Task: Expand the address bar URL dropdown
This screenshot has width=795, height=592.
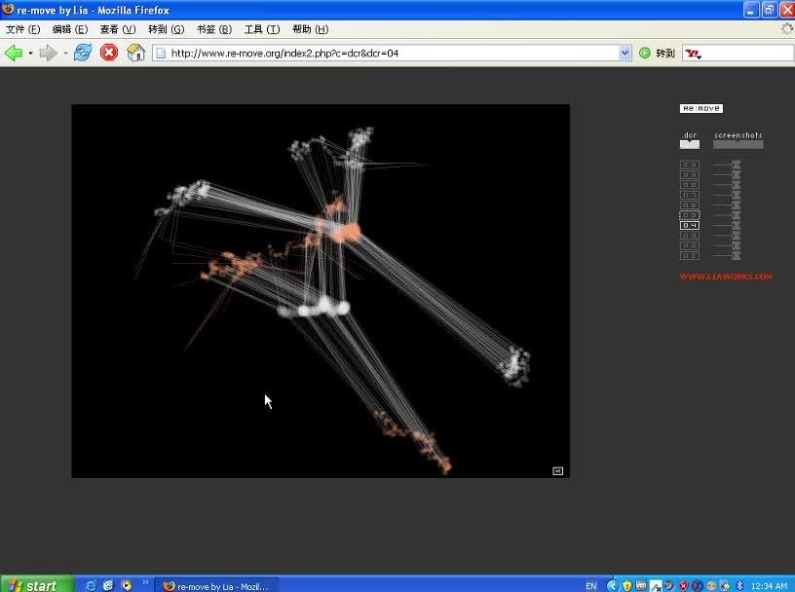Action: 625,53
